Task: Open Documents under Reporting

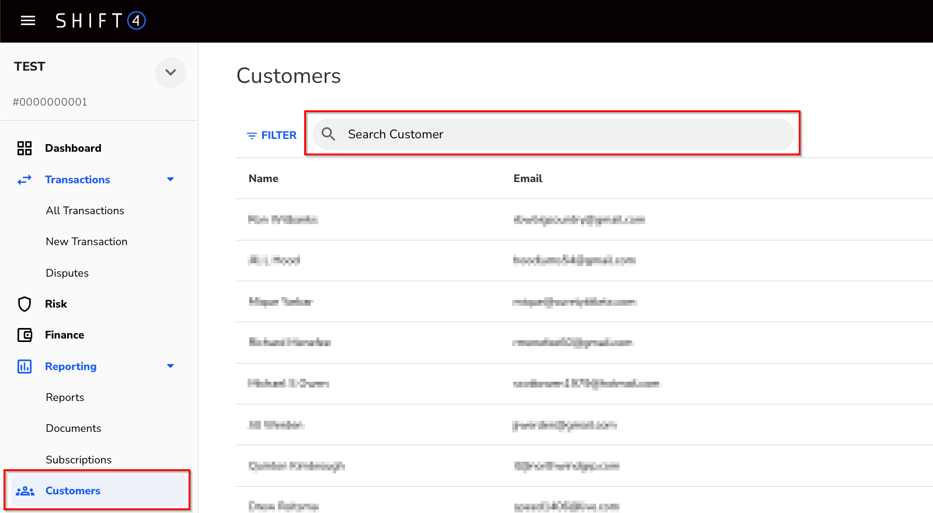Action: (x=74, y=428)
